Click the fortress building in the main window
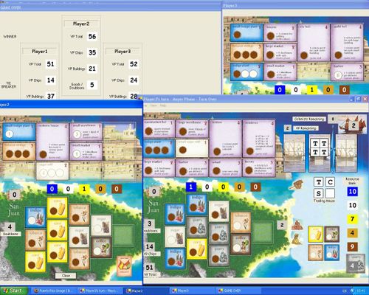The image size is (369, 295). [x=225, y=139]
